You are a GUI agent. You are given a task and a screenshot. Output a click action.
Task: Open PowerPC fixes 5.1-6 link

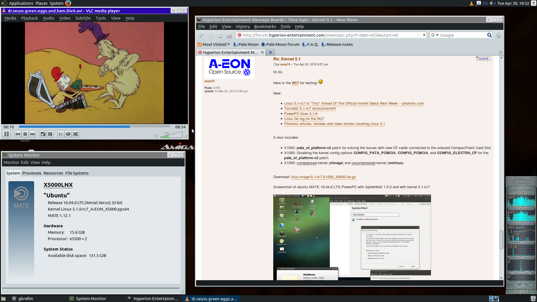tap(301, 114)
